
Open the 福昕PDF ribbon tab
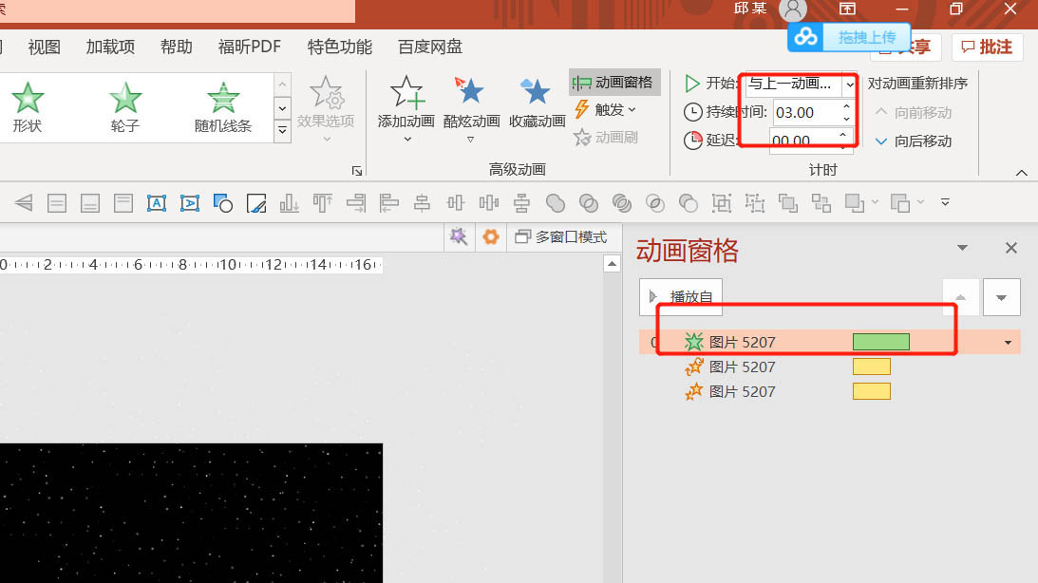coord(250,47)
